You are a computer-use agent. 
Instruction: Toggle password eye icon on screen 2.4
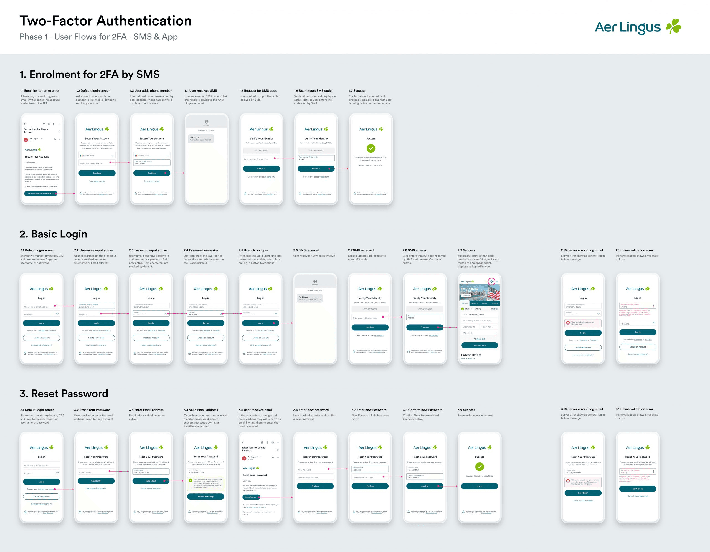221,314
